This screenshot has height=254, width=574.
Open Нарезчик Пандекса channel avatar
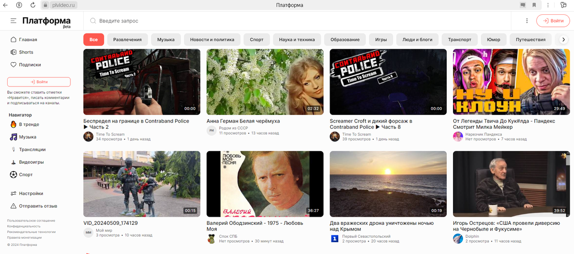point(458,137)
